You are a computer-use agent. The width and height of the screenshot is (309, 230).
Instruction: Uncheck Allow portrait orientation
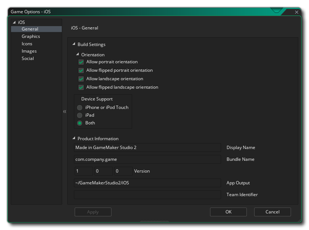point(81,62)
